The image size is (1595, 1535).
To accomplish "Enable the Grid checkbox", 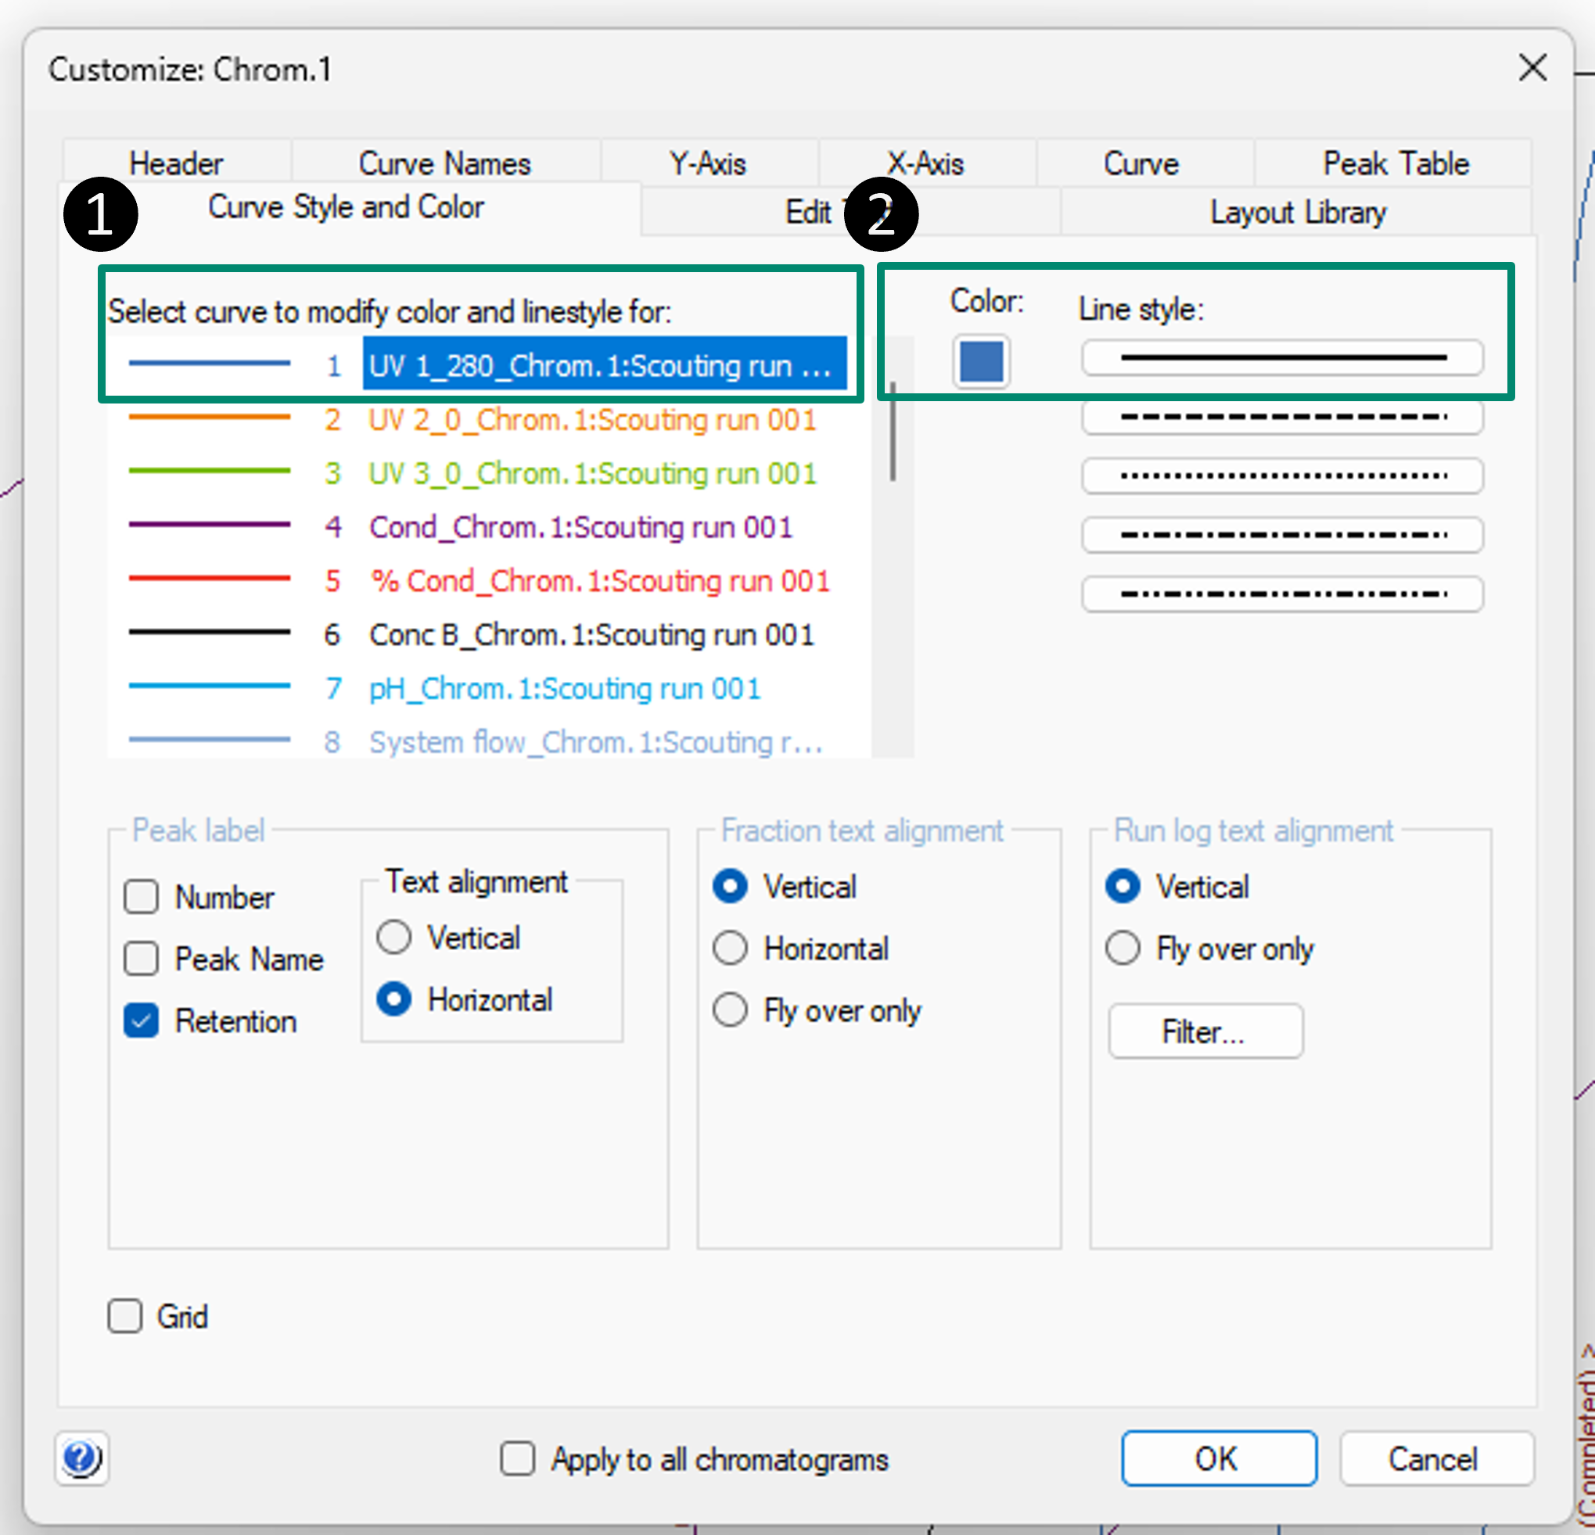I will tap(125, 1315).
